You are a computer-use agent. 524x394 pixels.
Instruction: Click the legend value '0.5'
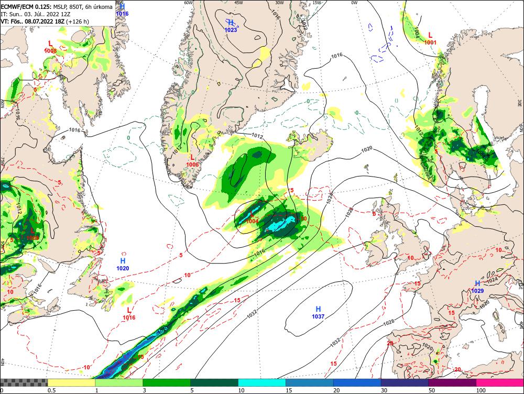[51, 390]
